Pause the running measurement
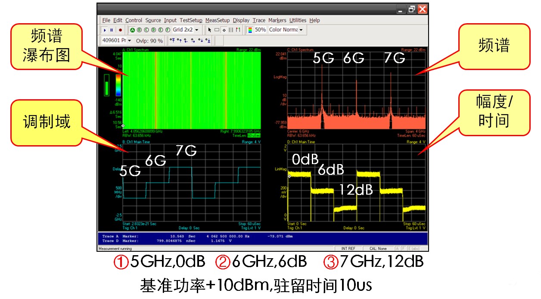 click(x=112, y=30)
